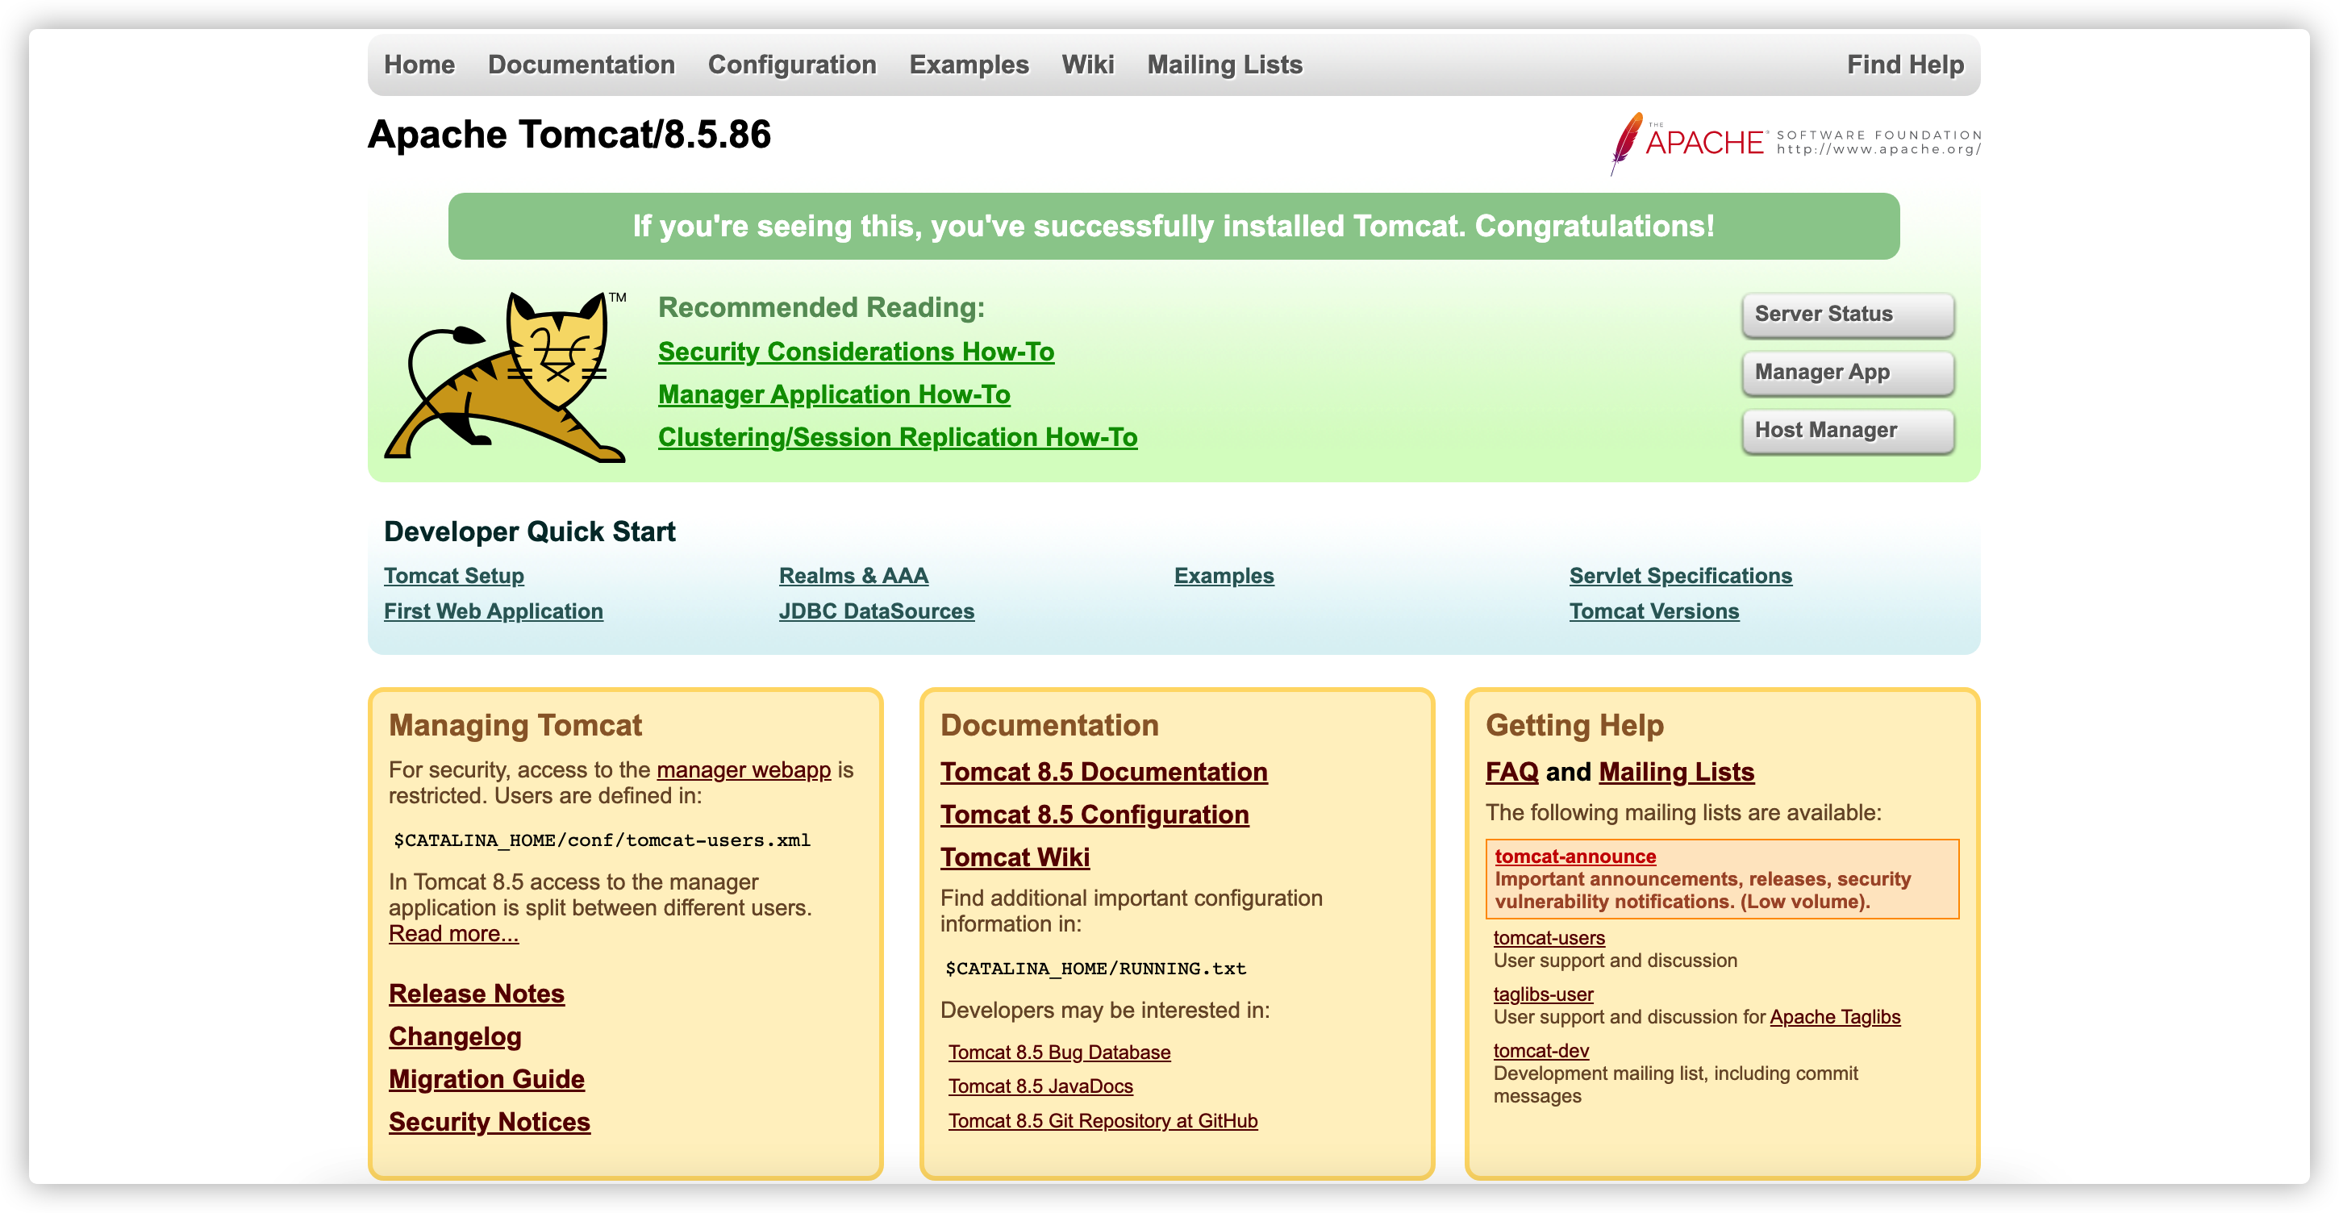Open the Tomcat 8.5 Bug Database

1059,1052
